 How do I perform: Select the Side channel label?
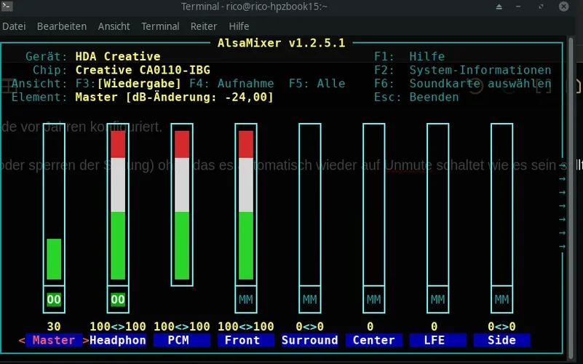[501, 340]
